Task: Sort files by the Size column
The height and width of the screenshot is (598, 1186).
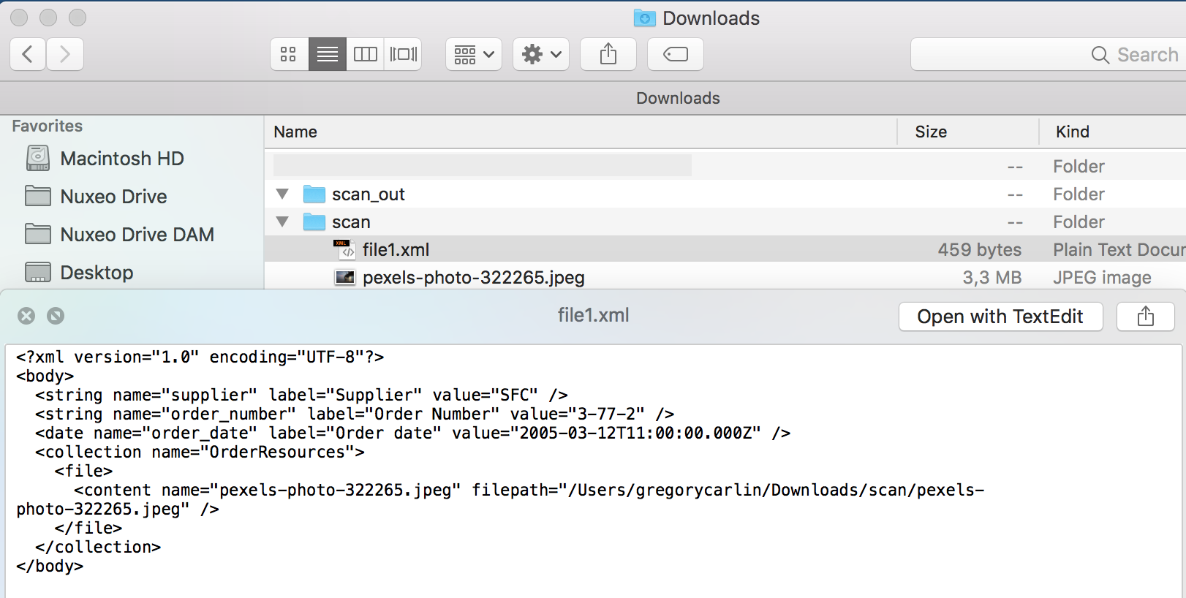Action: [931, 132]
